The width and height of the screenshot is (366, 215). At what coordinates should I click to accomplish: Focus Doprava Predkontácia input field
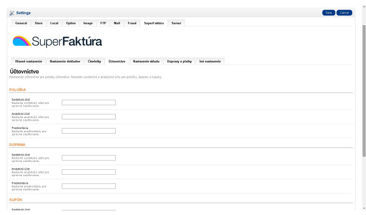point(89,186)
